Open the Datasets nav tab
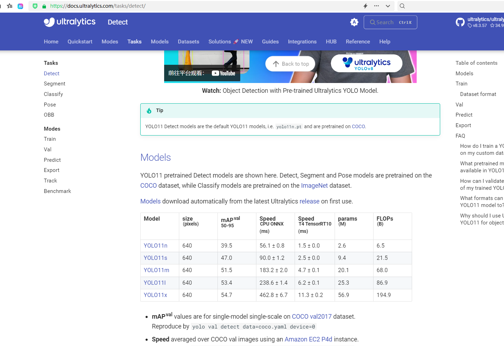 click(x=188, y=42)
